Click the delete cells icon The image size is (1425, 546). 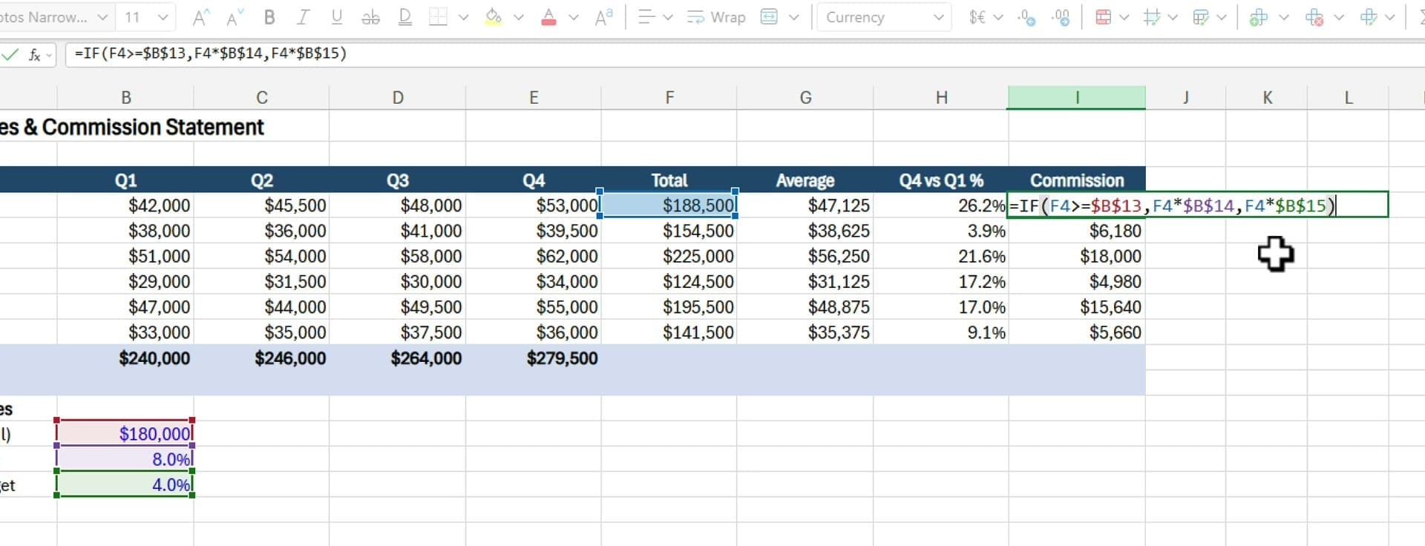1314,17
